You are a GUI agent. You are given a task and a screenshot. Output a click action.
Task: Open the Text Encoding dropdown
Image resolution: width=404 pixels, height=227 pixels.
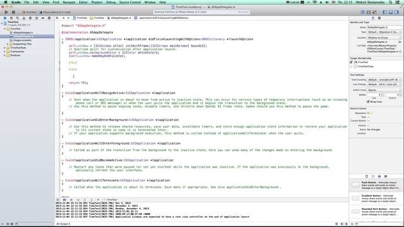coord(384,80)
